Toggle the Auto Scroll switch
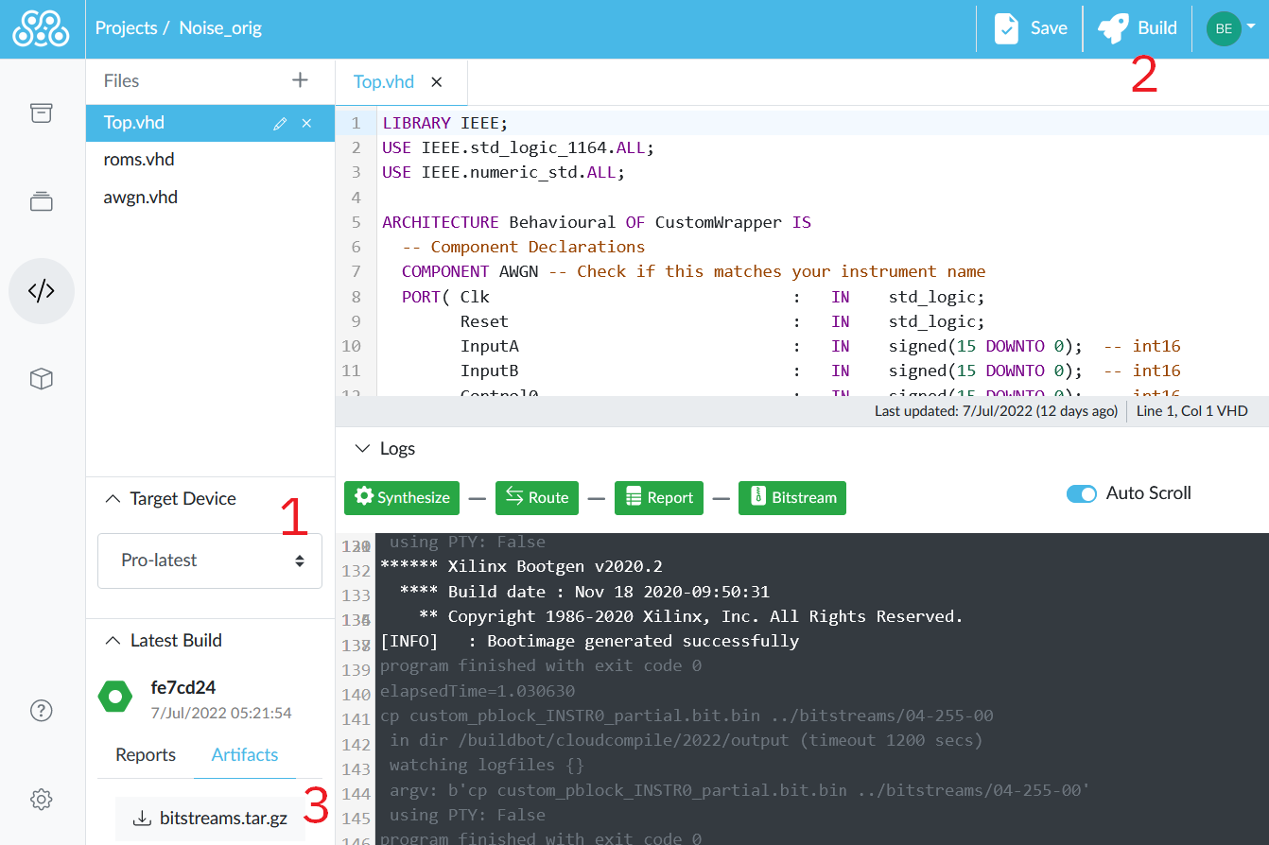The width and height of the screenshot is (1269, 845). (x=1081, y=493)
